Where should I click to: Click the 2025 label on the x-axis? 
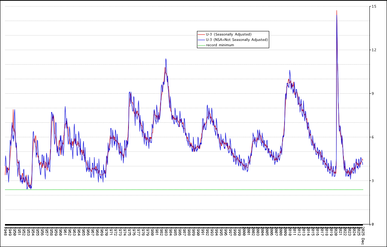[359, 231]
